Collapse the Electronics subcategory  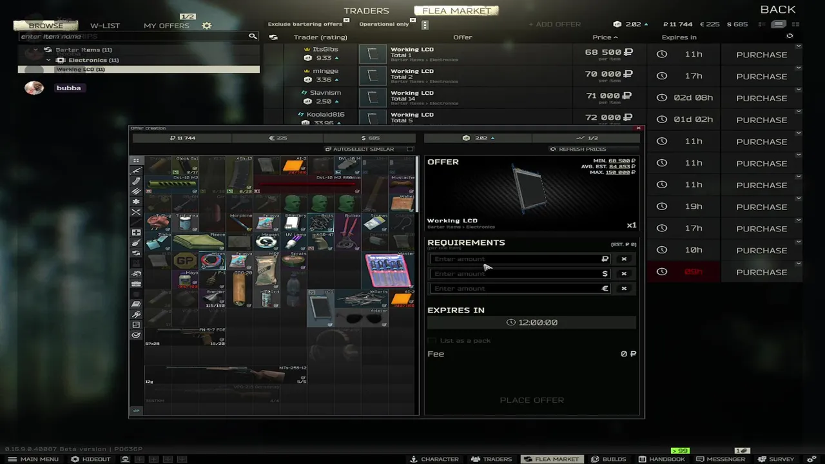(x=49, y=60)
